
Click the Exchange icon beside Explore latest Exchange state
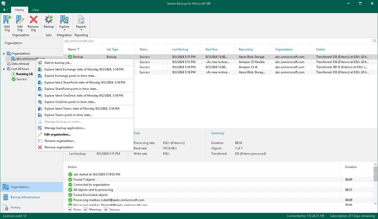(40, 69)
